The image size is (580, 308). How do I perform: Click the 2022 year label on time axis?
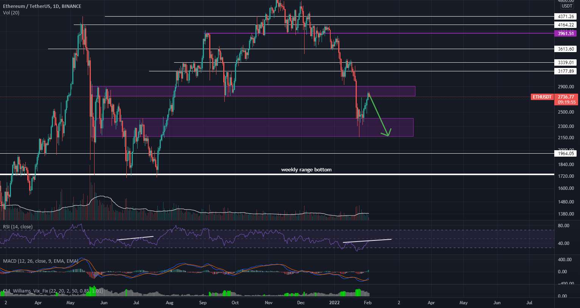pos(334,303)
